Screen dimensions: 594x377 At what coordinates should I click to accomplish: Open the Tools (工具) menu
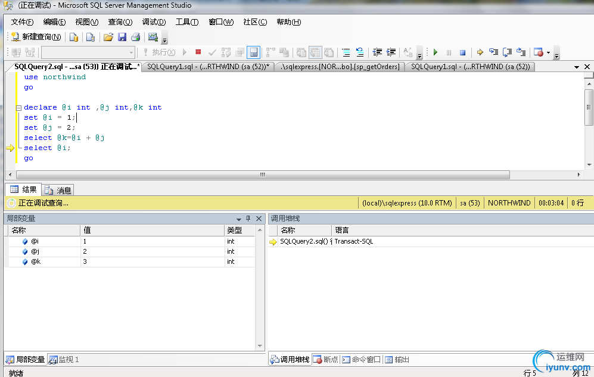click(186, 22)
